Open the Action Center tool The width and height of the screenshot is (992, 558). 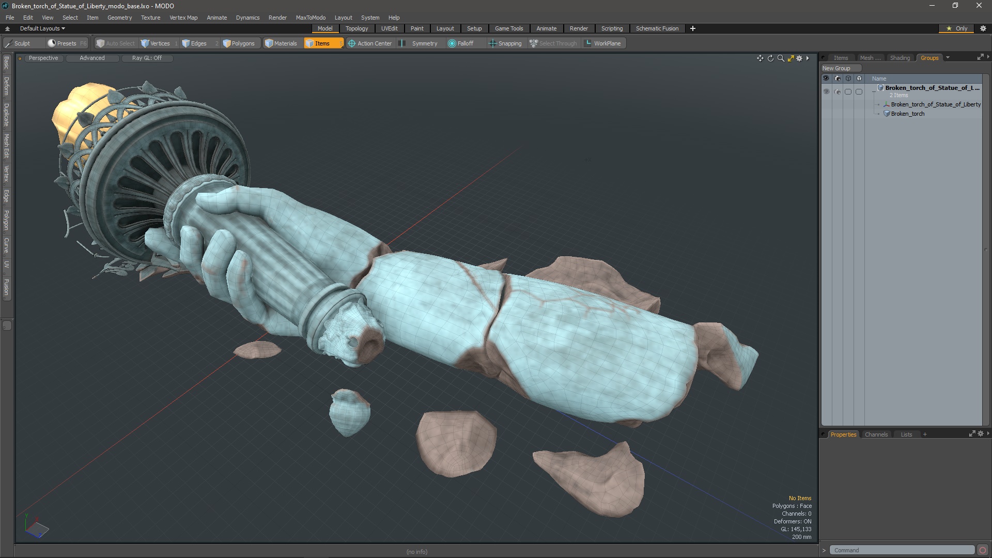370,43
